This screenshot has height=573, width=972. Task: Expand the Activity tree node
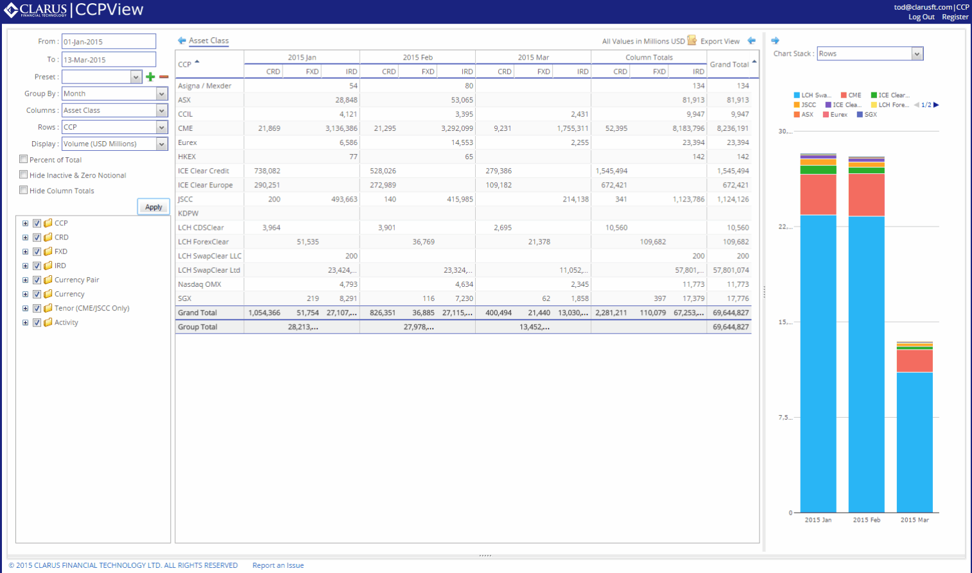tap(25, 322)
